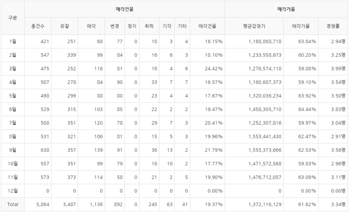
Task: Click the 21.79% cell
Action: (x=214, y=150)
